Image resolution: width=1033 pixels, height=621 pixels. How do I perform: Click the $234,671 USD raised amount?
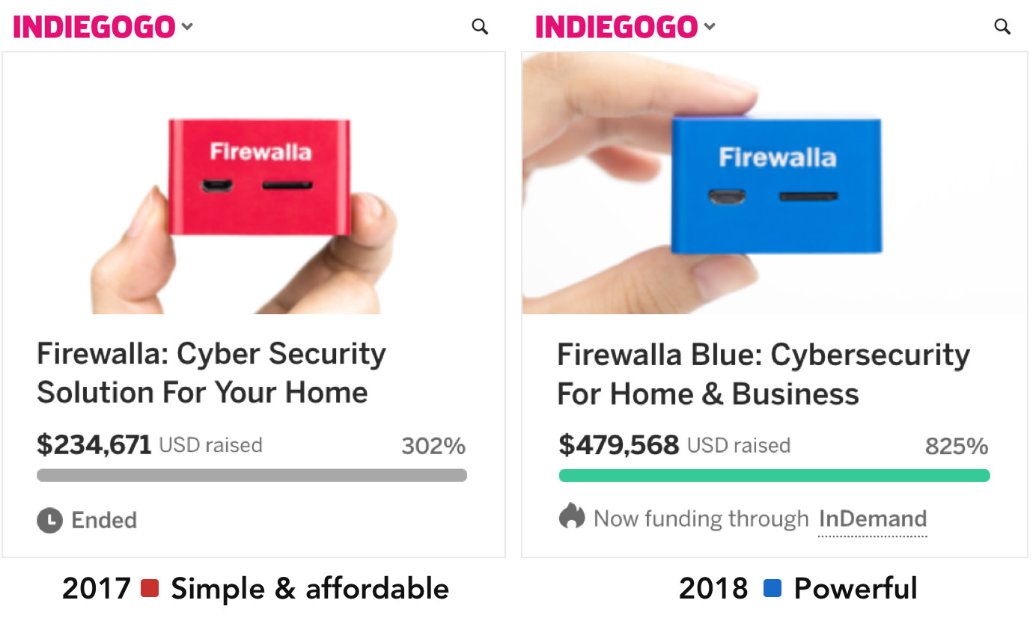[150, 445]
